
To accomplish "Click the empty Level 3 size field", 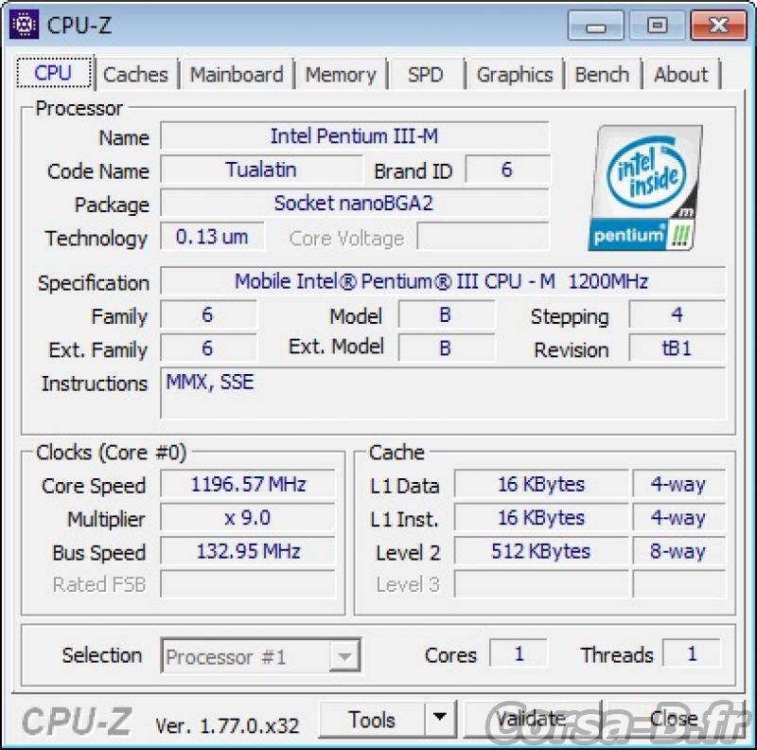I will 541,584.
